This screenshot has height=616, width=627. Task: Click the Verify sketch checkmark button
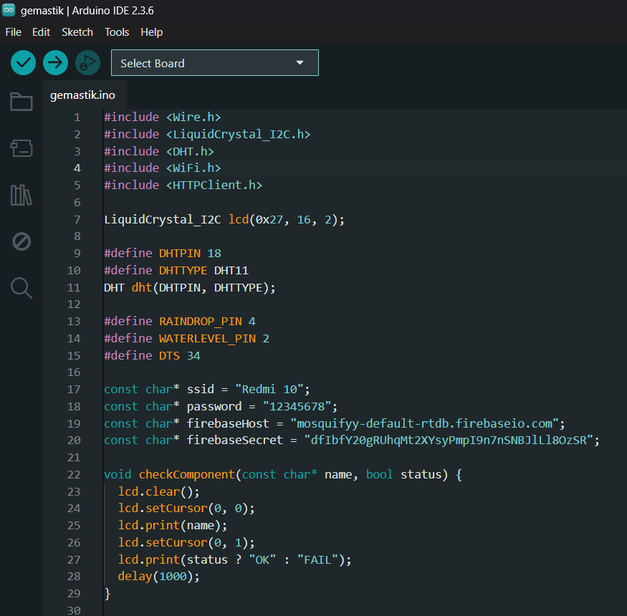pyautogui.click(x=23, y=63)
